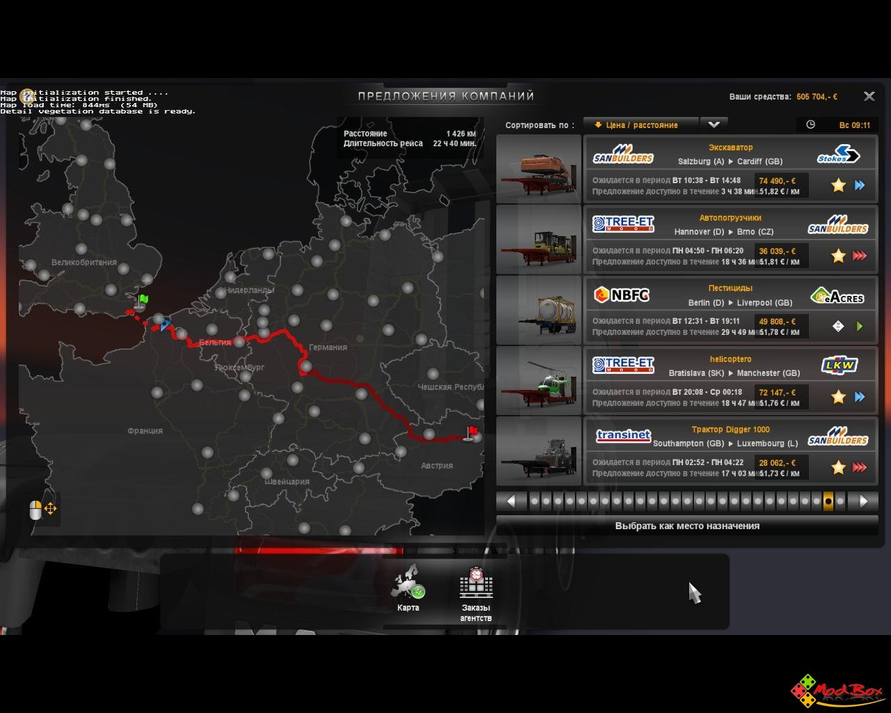Select the pesticide tank trailer thumbnail
This screenshot has width=891, height=713.
tap(539, 310)
